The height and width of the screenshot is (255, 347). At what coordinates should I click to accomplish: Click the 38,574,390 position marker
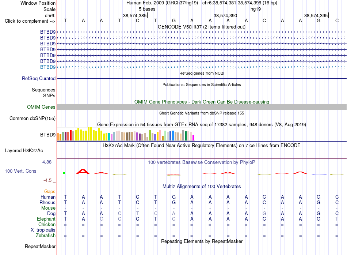pos(226,15)
